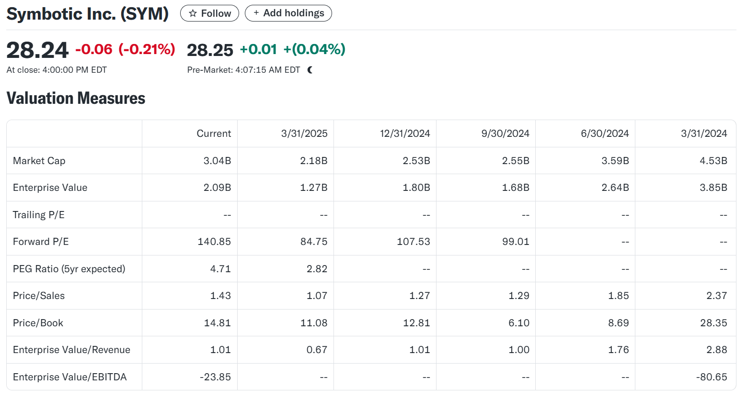This screenshot has width=747, height=399.
Task: Click Enterprise Value 3.85B
Action: 713,188
